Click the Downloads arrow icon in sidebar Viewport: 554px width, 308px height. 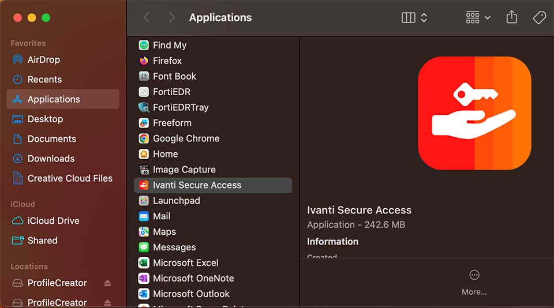click(x=17, y=159)
